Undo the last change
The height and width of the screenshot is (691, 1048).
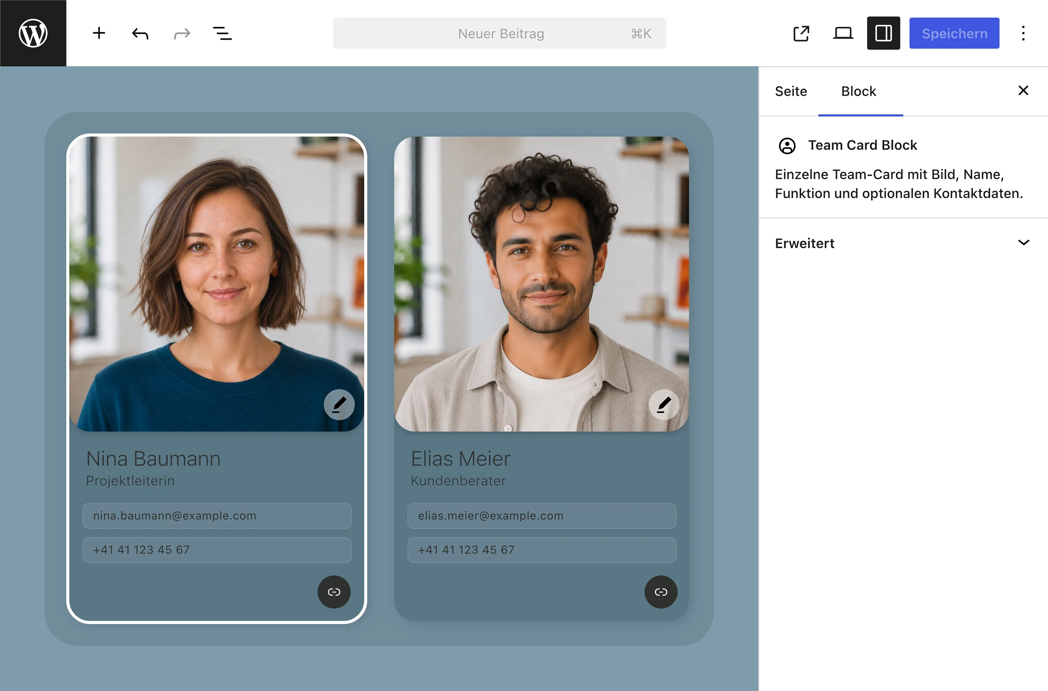coord(140,33)
